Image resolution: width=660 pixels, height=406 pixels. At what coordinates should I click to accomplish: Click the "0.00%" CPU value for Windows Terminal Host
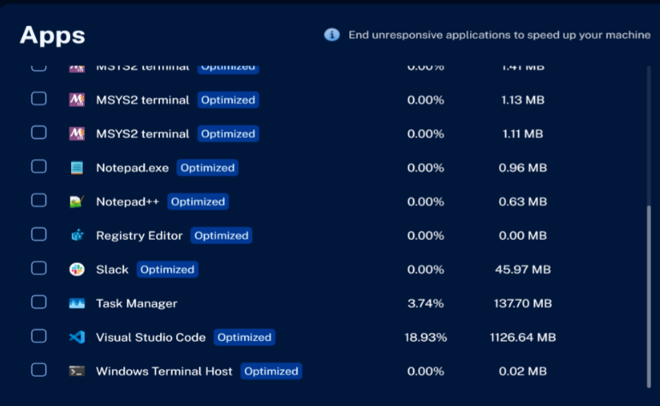click(x=425, y=371)
